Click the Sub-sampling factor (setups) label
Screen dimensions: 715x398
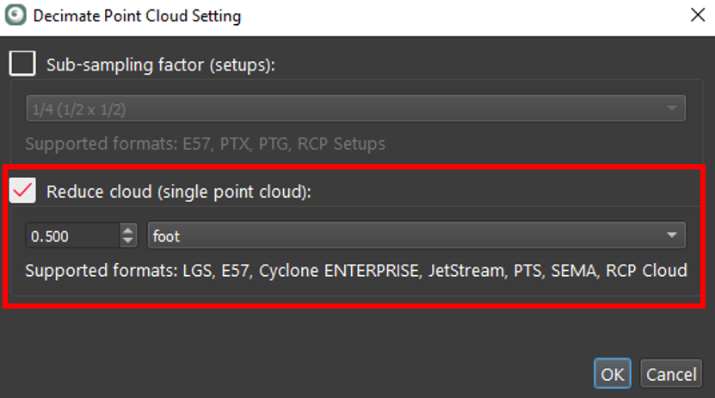(160, 64)
